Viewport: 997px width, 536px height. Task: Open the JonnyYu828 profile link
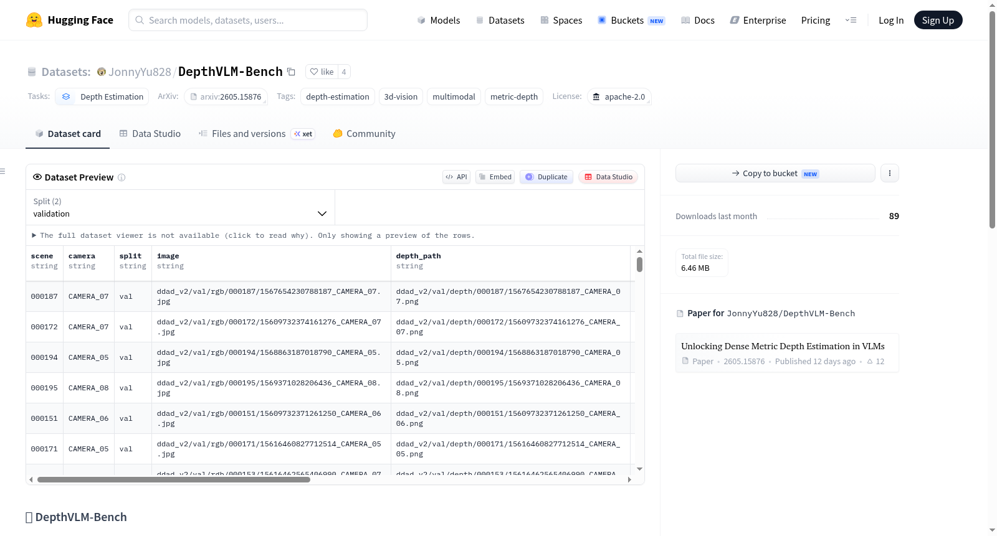[140, 72]
